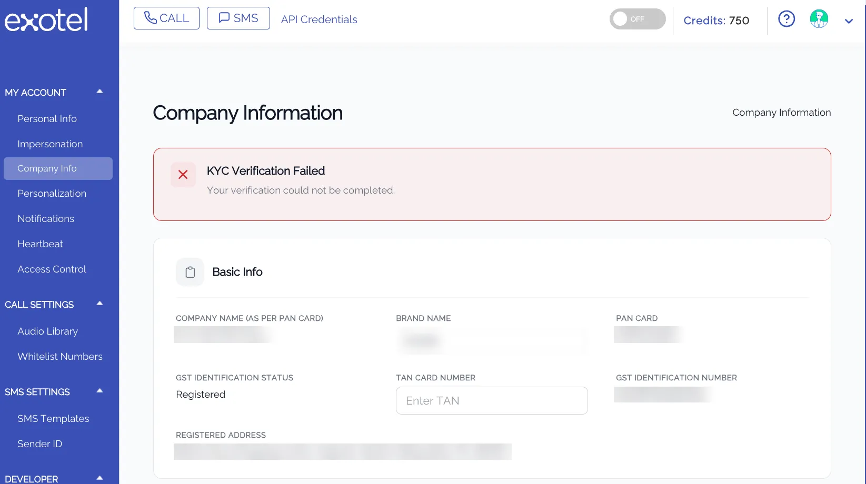Image resolution: width=866 pixels, height=484 pixels.
Task: Open Heartbeat page
Action: tap(40, 244)
